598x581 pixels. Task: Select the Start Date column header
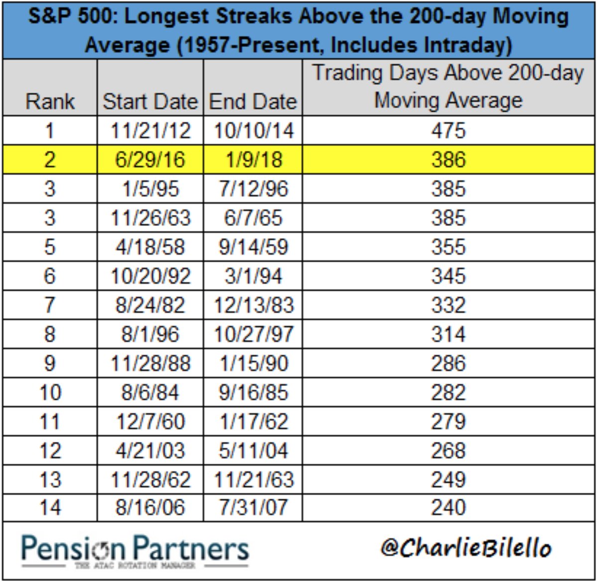pos(150,101)
